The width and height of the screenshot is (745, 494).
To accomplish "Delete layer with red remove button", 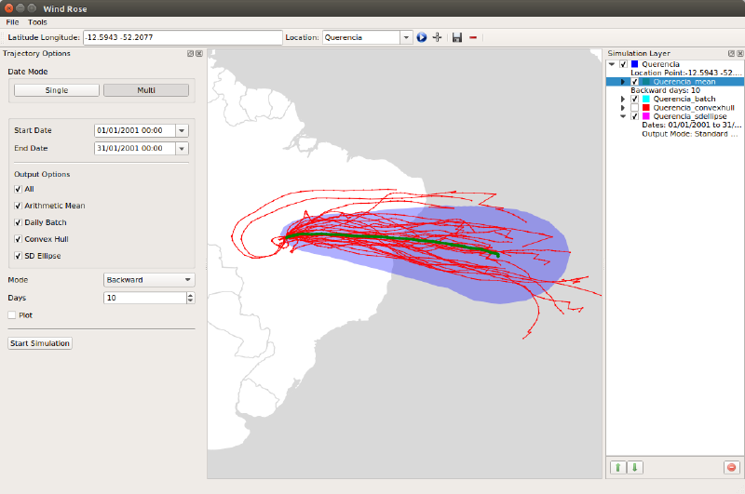I will [x=731, y=467].
